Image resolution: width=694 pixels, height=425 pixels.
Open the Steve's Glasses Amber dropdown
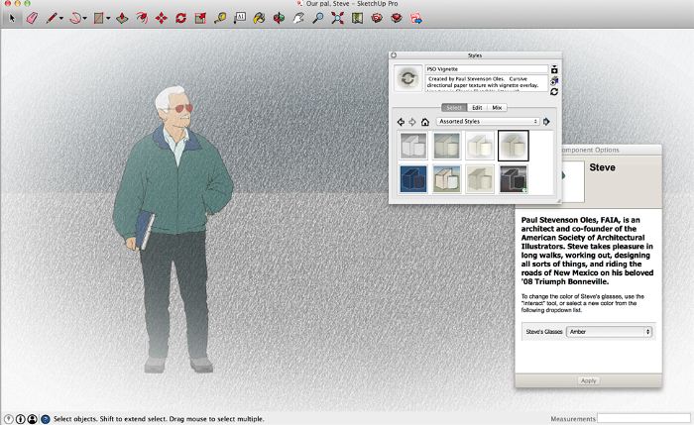tap(608, 332)
